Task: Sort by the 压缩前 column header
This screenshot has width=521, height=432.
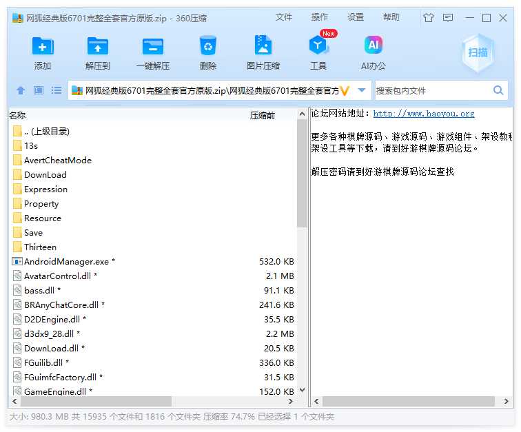Action: click(263, 115)
